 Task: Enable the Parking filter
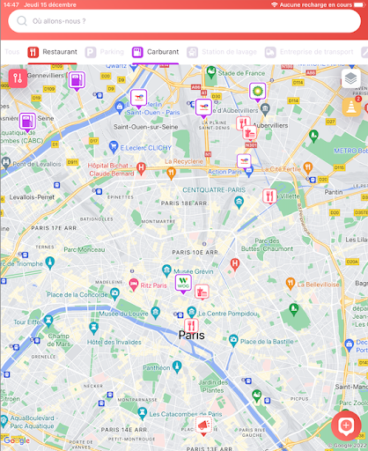click(x=105, y=52)
